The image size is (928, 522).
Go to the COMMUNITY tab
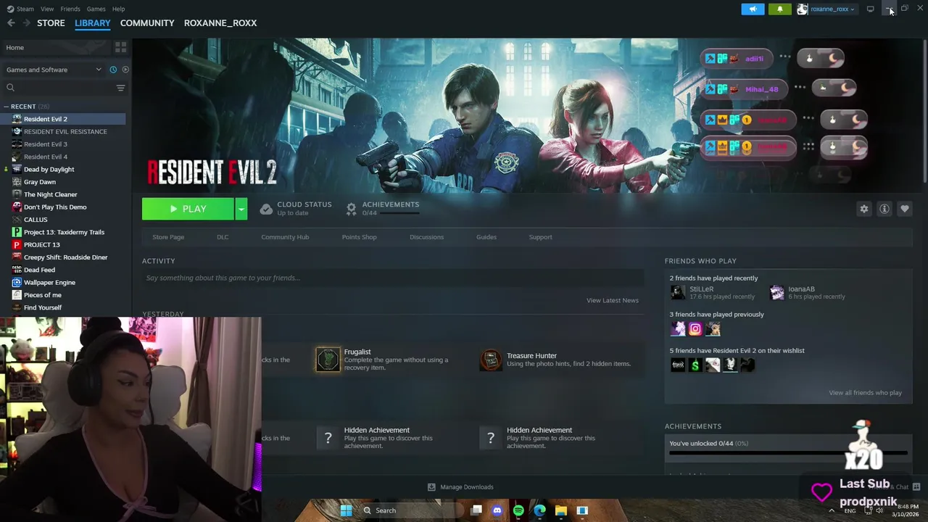tap(147, 23)
